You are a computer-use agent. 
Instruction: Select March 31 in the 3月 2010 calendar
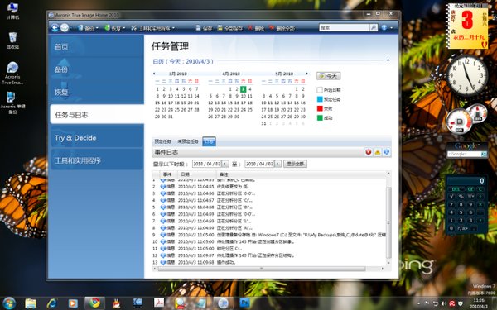[x=171, y=117]
